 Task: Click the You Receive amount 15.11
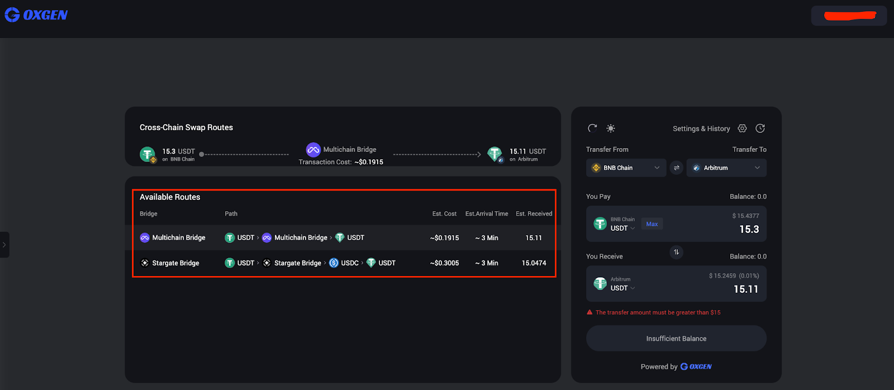[746, 289]
